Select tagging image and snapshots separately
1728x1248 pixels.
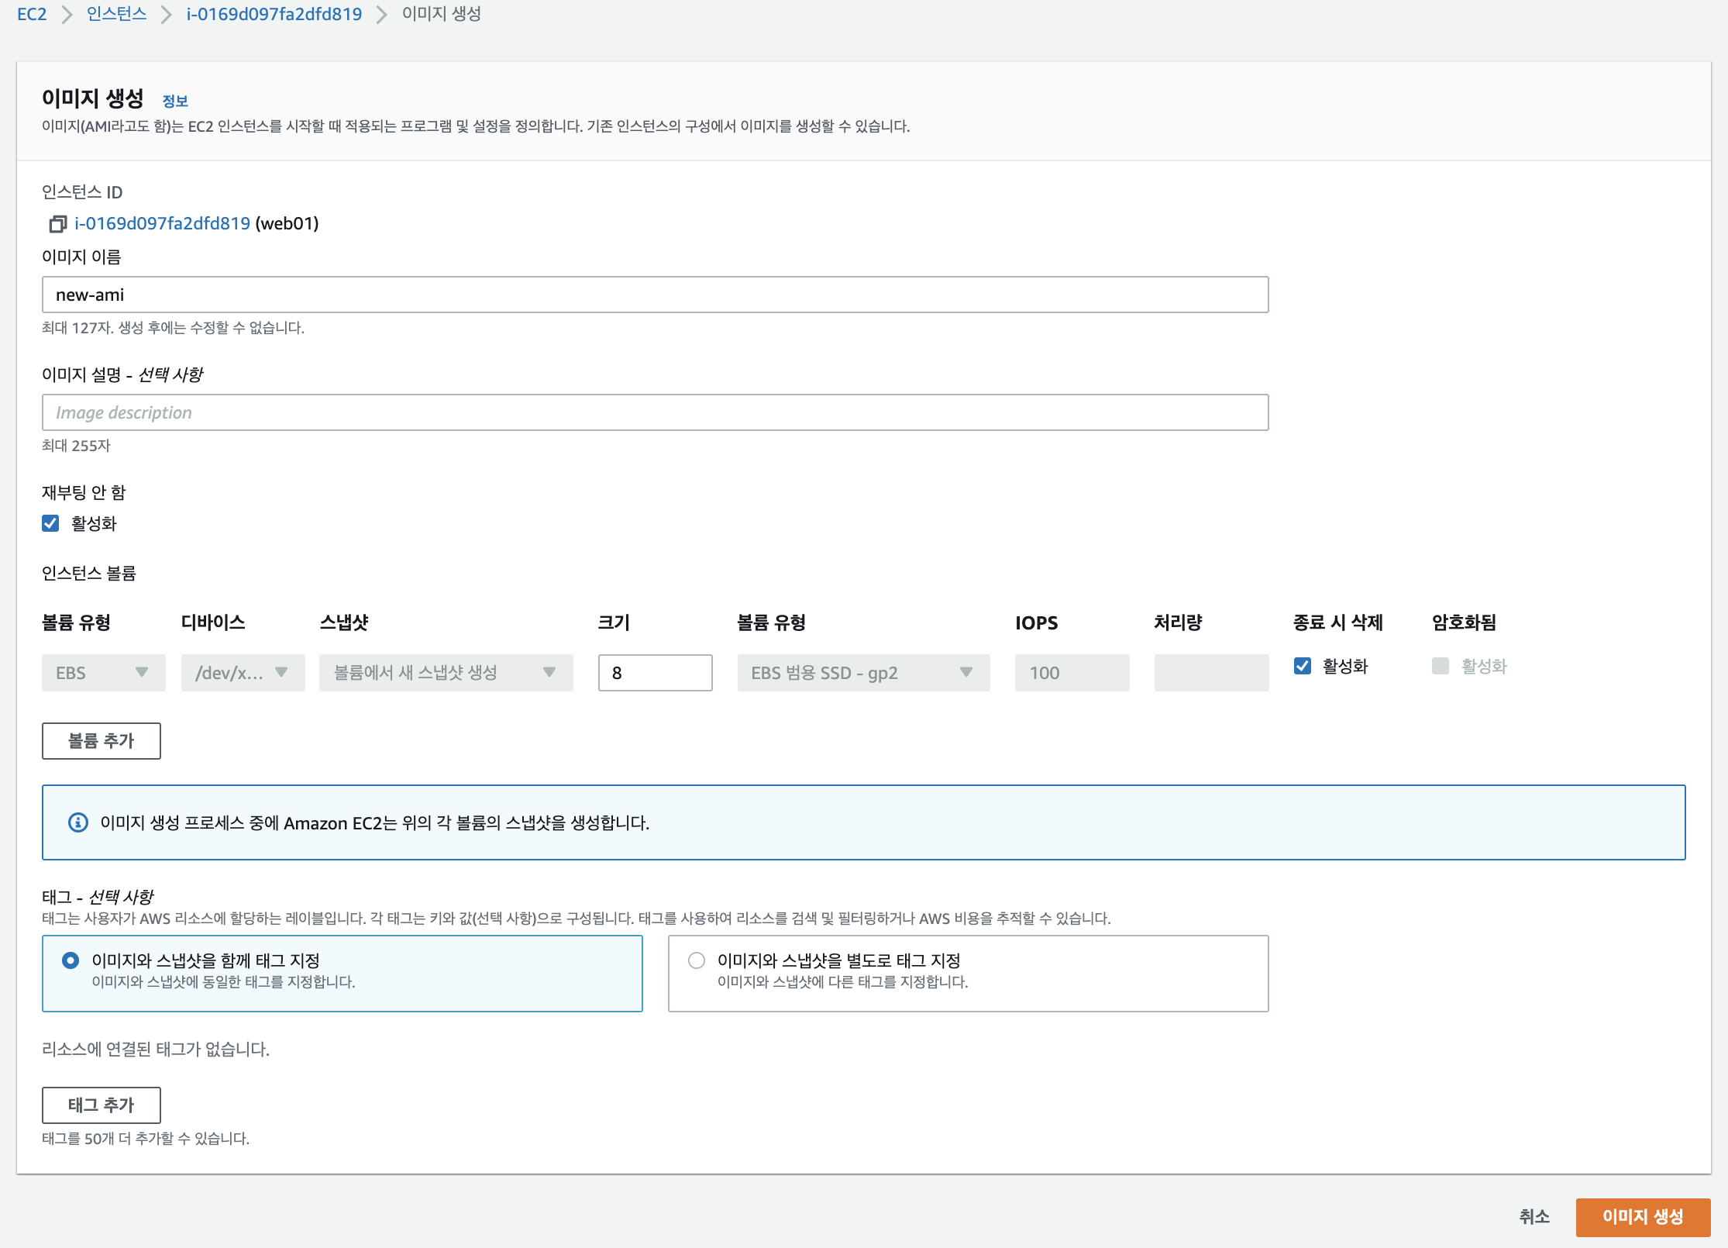click(x=697, y=961)
